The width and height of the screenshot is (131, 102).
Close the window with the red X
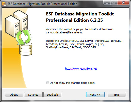[123, 3]
